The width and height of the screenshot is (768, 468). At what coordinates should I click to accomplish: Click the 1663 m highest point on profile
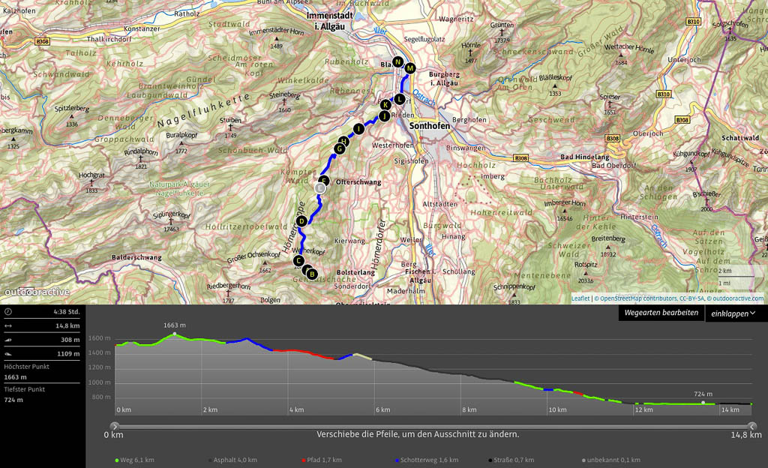tap(175, 334)
